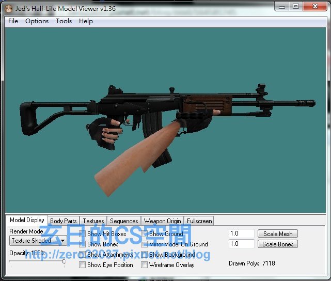Switch to the Fullscreen tab
This screenshot has width=331, height=281.
pyautogui.click(x=199, y=221)
